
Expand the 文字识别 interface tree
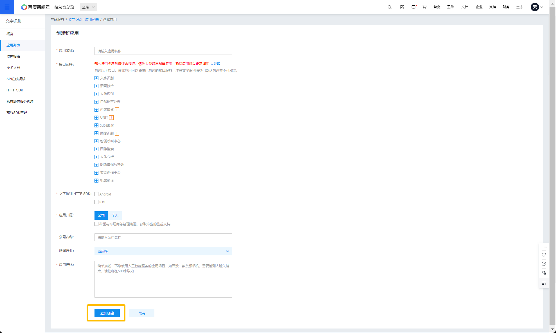[96, 78]
